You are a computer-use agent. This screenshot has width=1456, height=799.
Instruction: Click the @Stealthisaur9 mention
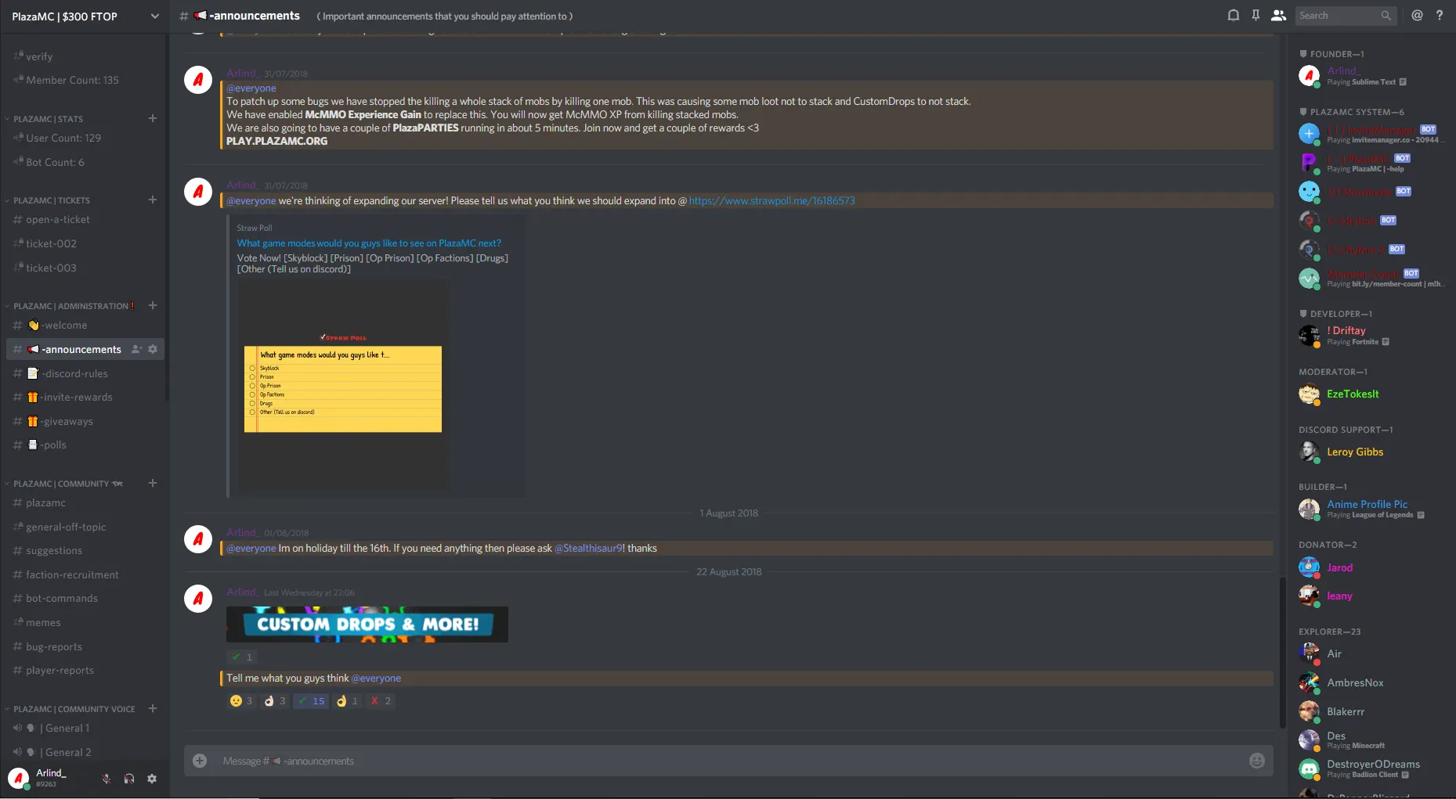coord(589,549)
